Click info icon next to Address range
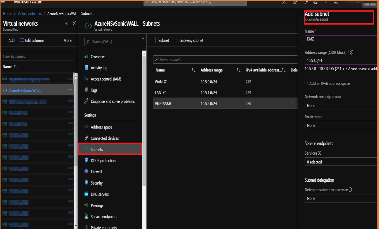 352,52
